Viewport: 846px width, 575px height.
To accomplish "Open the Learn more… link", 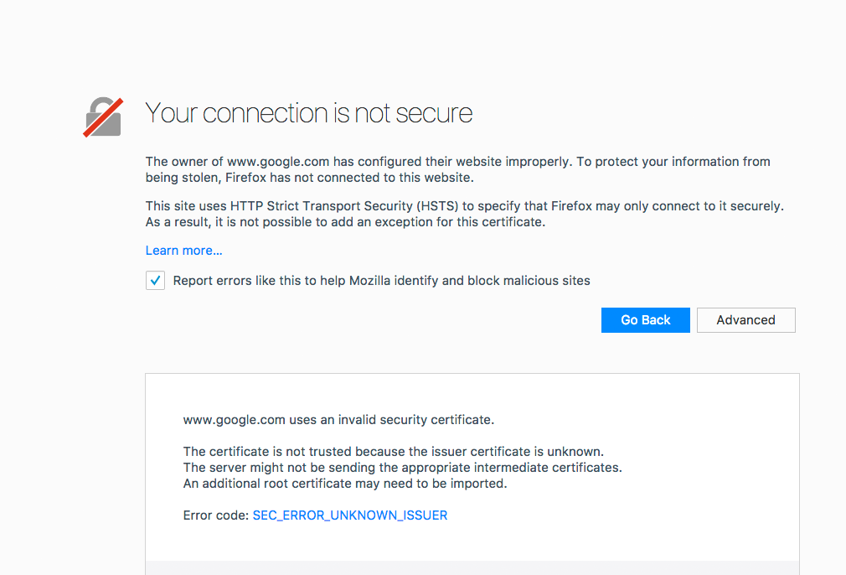I will (183, 251).
